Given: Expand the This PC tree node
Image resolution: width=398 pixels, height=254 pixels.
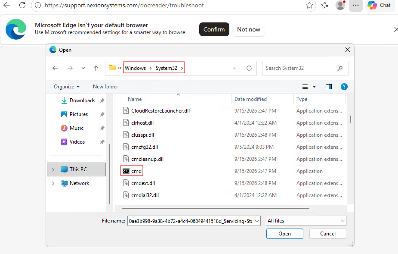Looking at the screenshot, I should pos(53,169).
